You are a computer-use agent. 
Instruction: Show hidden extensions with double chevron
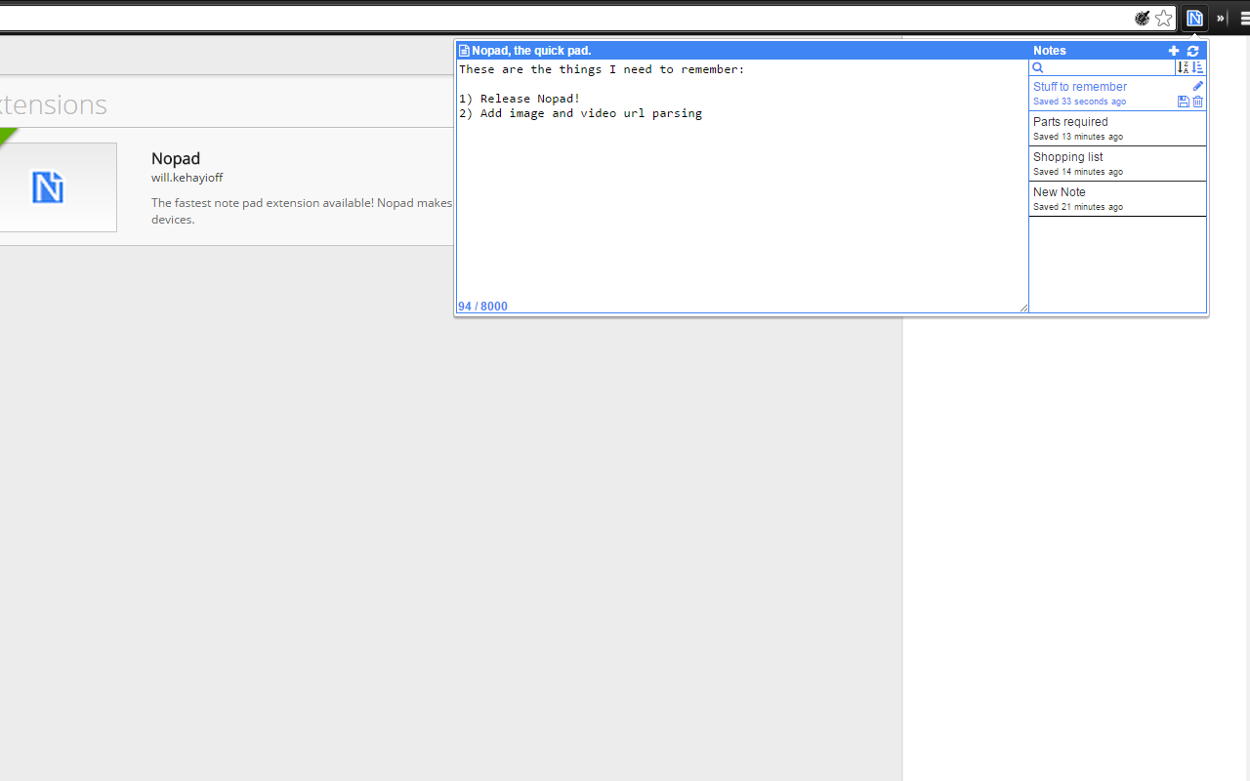[1220, 19]
